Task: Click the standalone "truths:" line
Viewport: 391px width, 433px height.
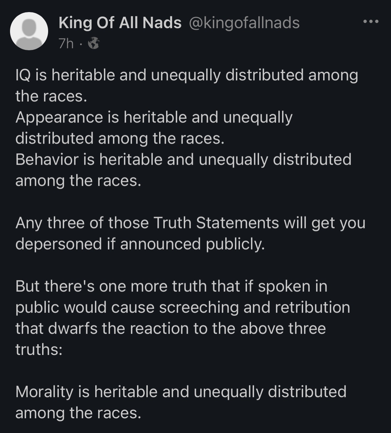Action: 39,350
